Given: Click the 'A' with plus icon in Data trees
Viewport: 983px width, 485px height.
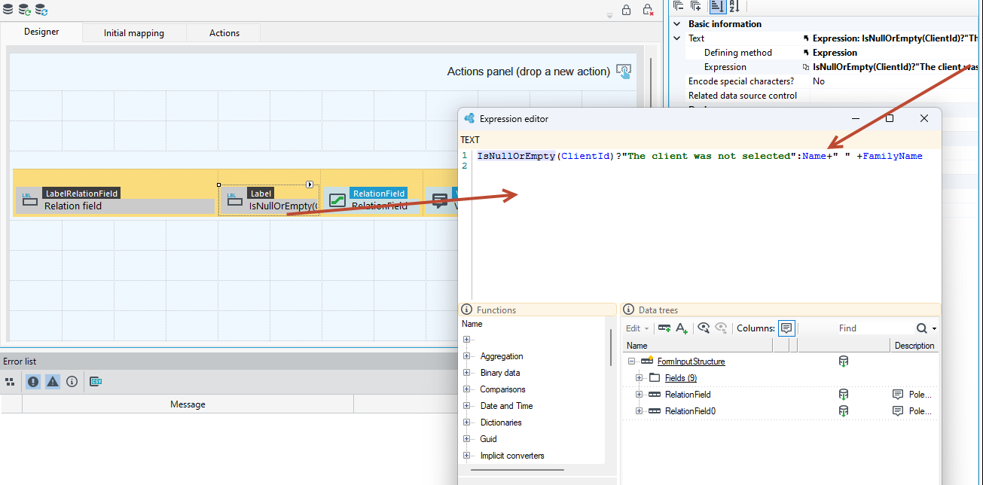Looking at the screenshot, I should pos(682,328).
